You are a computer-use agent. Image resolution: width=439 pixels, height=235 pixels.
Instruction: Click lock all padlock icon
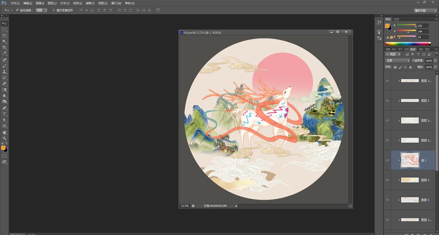(410, 67)
